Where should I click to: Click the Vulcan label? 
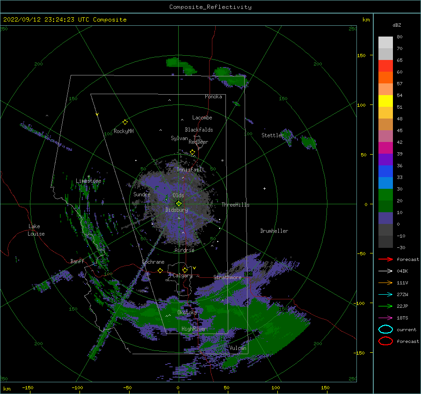point(238,348)
